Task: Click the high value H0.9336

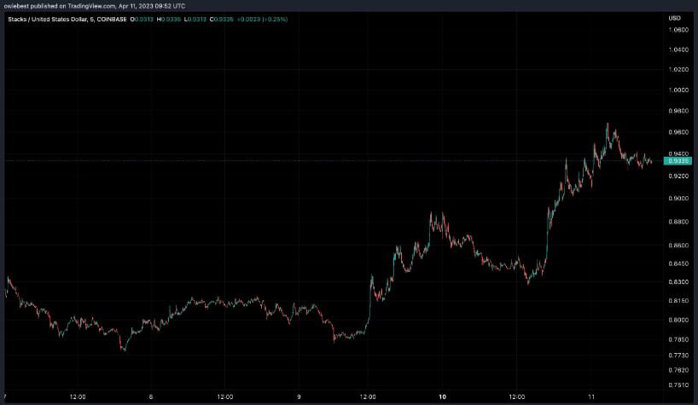Action: point(169,19)
